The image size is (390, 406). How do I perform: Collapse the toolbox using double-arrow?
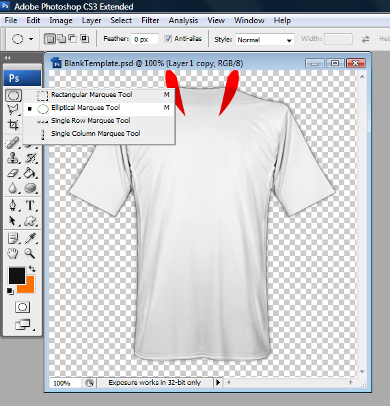pyautogui.click(x=8, y=58)
